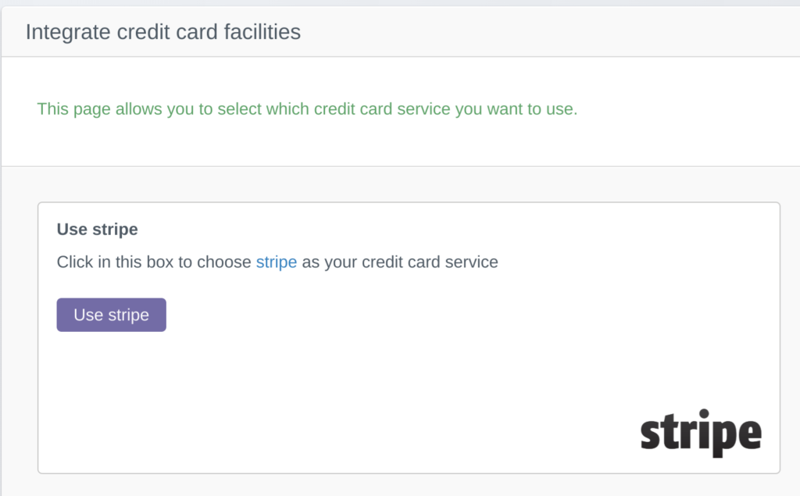Viewport: 800px width, 496px height.
Task: Click the stripe wordmark image
Action: pos(701,433)
